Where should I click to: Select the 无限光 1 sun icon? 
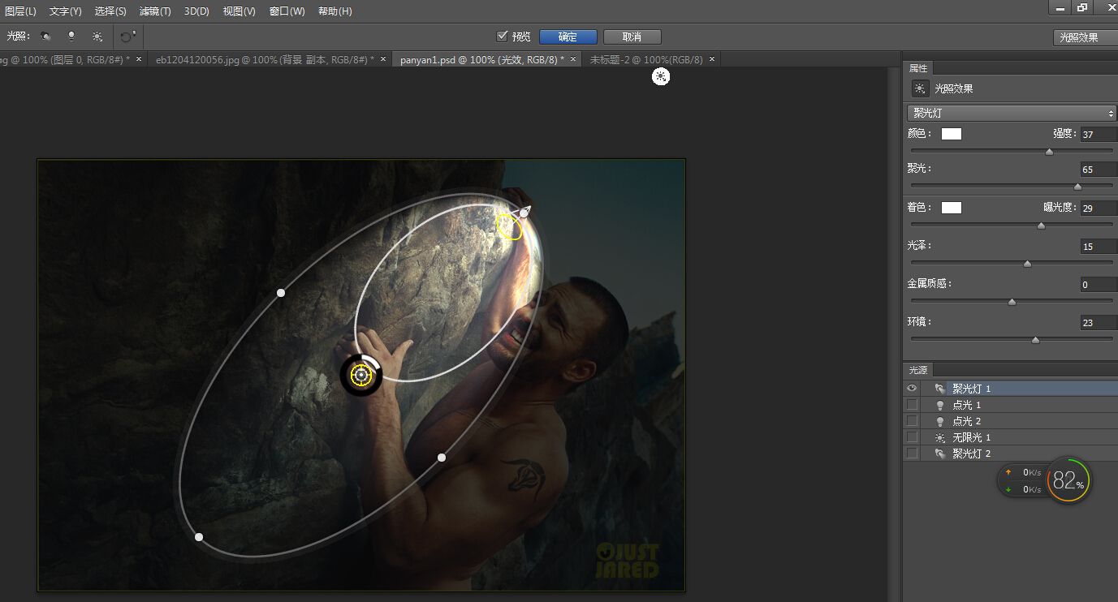pyautogui.click(x=940, y=437)
